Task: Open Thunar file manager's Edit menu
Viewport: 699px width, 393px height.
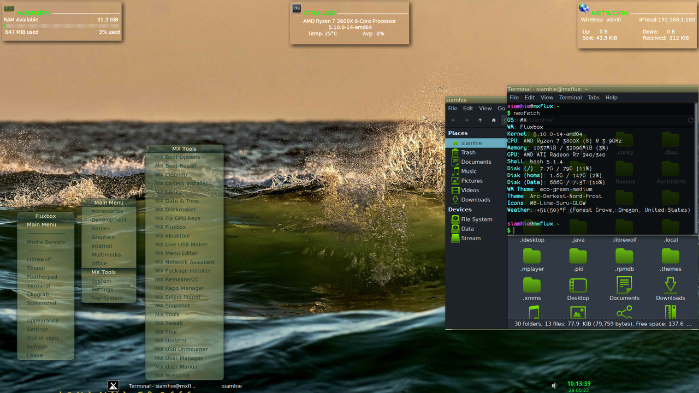Action: (x=469, y=108)
